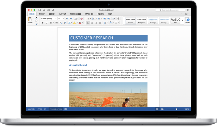Click the Copy icon below the scissors
The height and width of the screenshot is (127, 217).
(x=36, y=21)
